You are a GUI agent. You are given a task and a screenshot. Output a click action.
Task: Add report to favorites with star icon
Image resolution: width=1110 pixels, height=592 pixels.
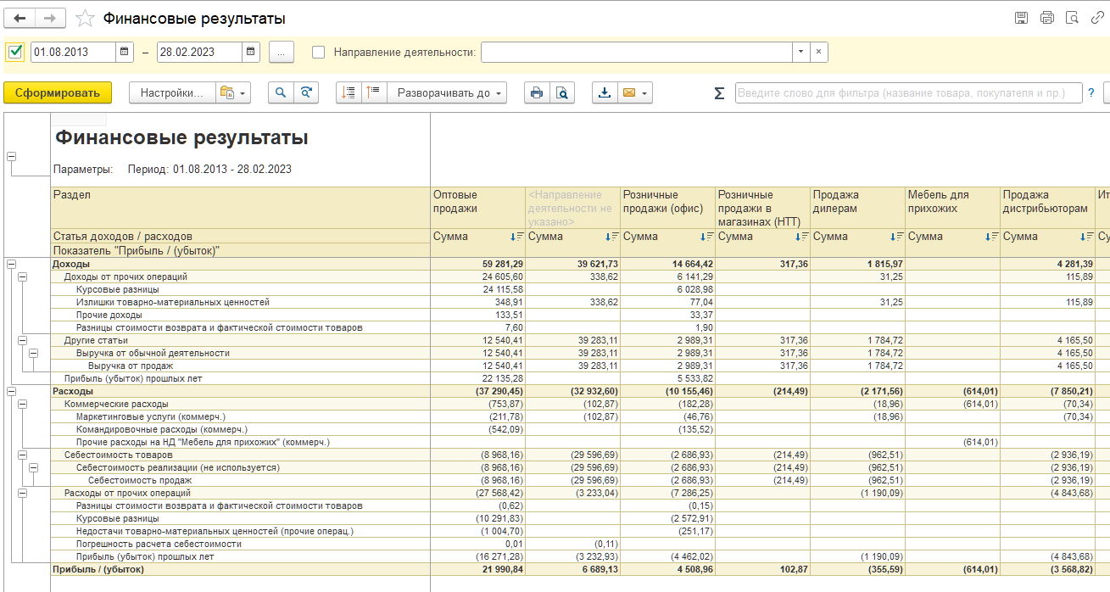tap(85, 19)
